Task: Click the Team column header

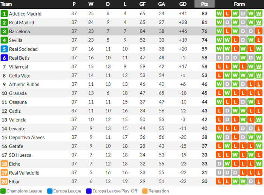Action: pos(6,4)
